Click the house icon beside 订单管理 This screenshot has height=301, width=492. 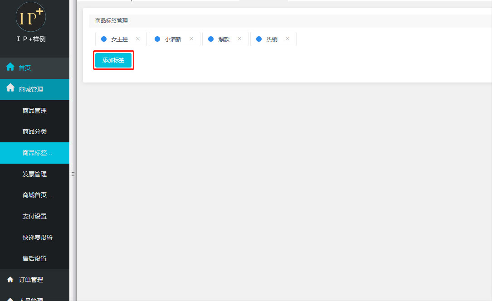click(x=10, y=280)
